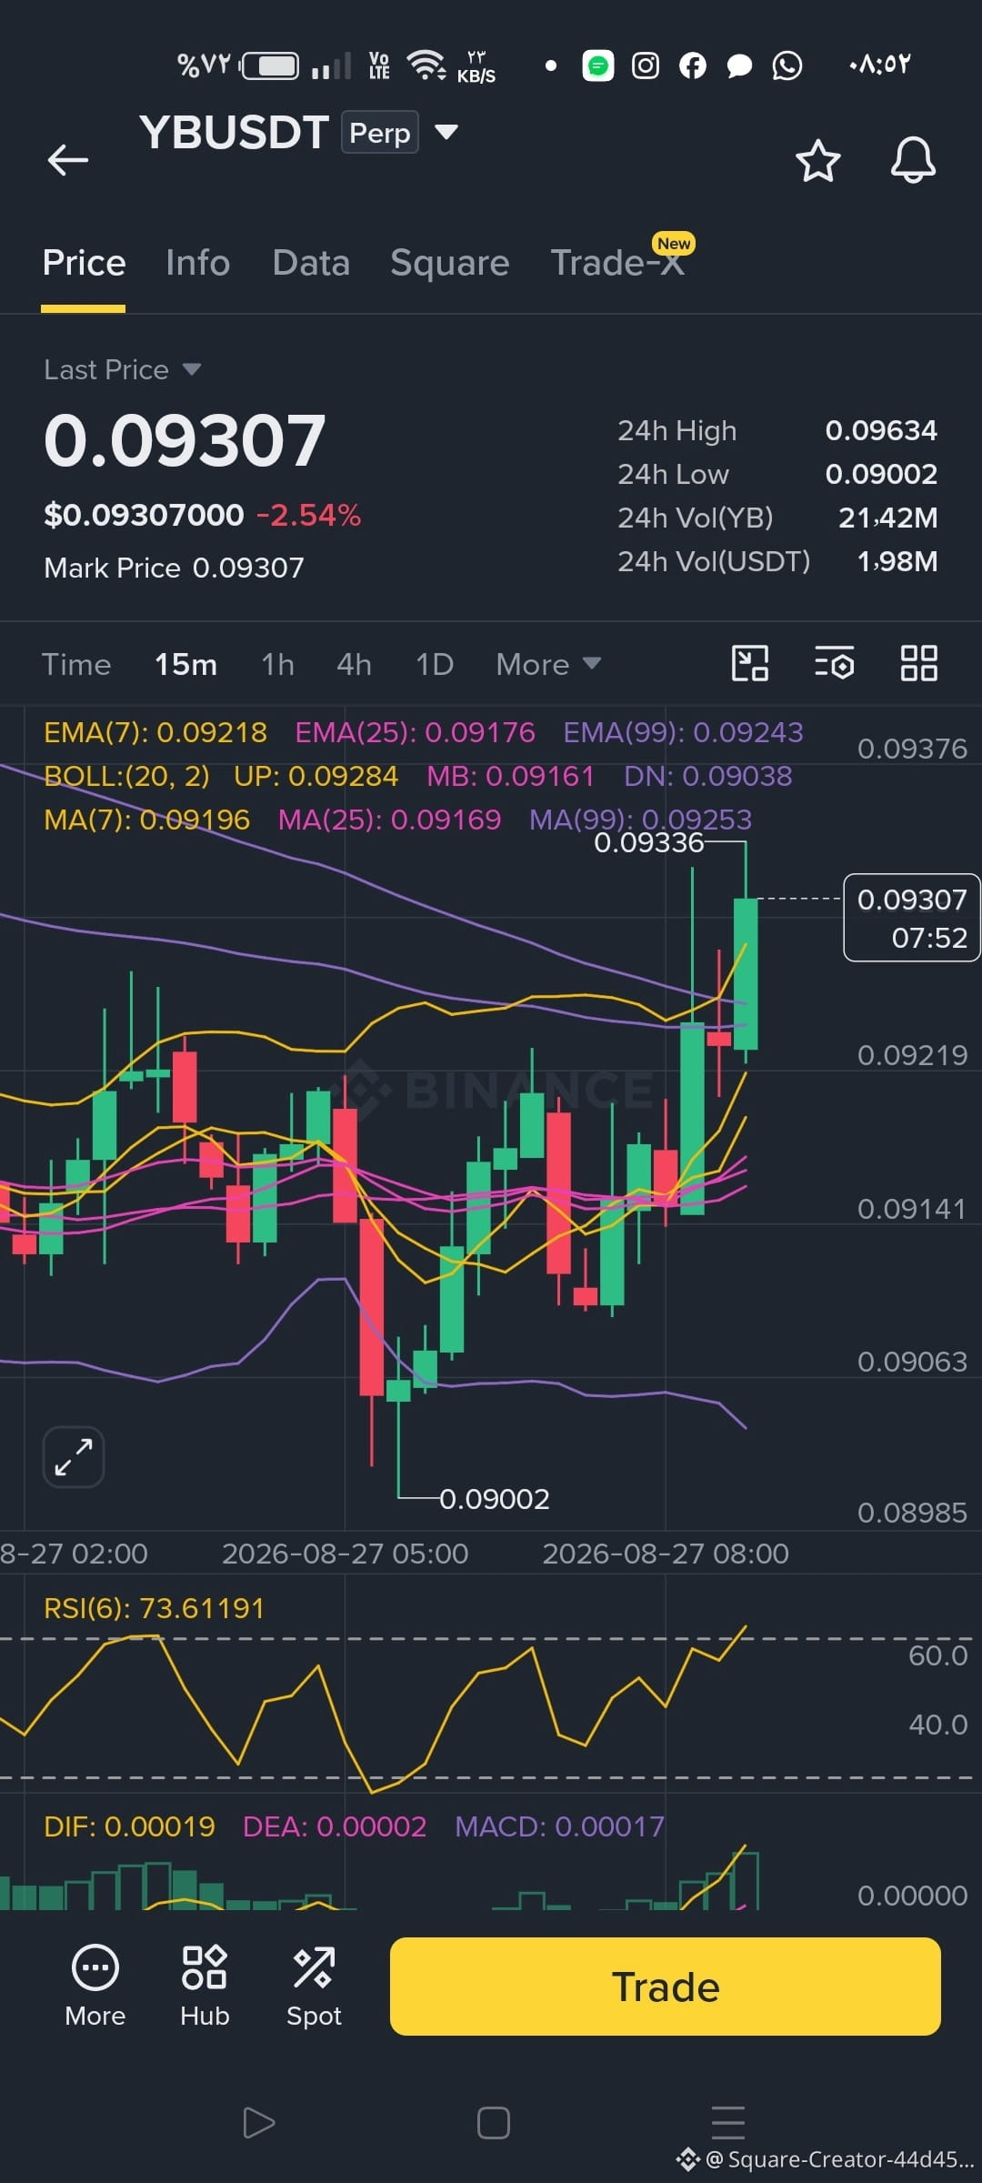The width and height of the screenshot is (982, 2183).
Task: Tap Android back navigation triangle
Action: 259,2123
